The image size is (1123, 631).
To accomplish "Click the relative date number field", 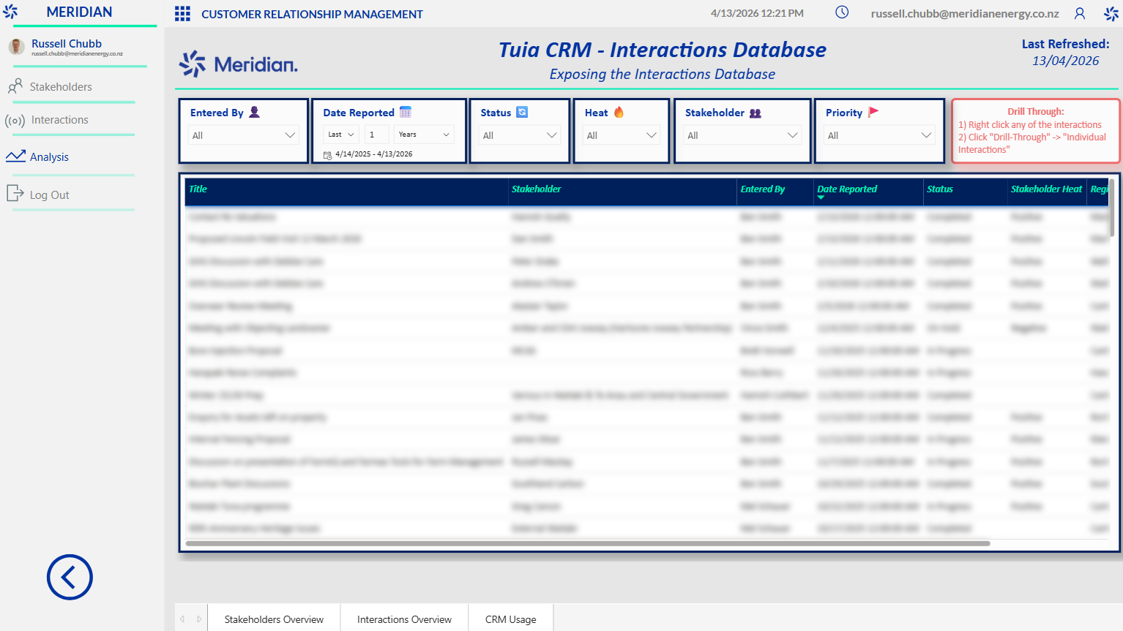I will tap(376, 135).
